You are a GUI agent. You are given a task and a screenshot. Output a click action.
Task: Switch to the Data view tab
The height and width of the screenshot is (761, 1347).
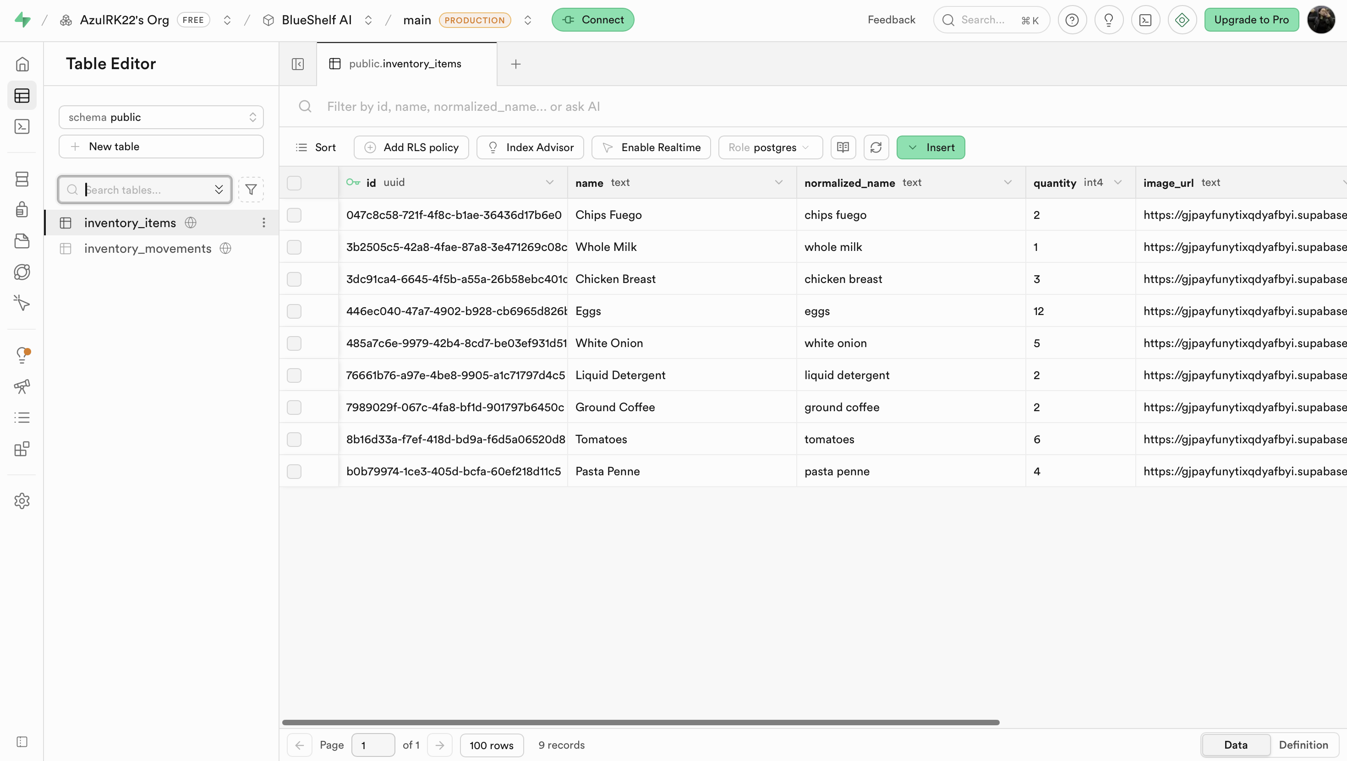(x=1236, y=745)
